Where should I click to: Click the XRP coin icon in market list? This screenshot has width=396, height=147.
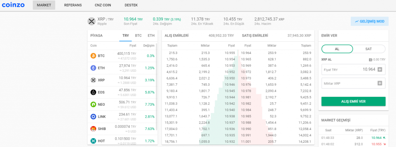tap(94, 80)
